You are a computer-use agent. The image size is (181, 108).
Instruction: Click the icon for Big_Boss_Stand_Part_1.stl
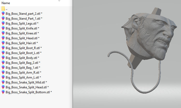pos(3,19)
